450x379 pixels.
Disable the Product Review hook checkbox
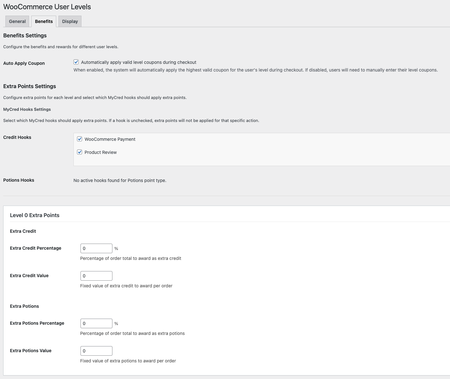pos(80,152)
